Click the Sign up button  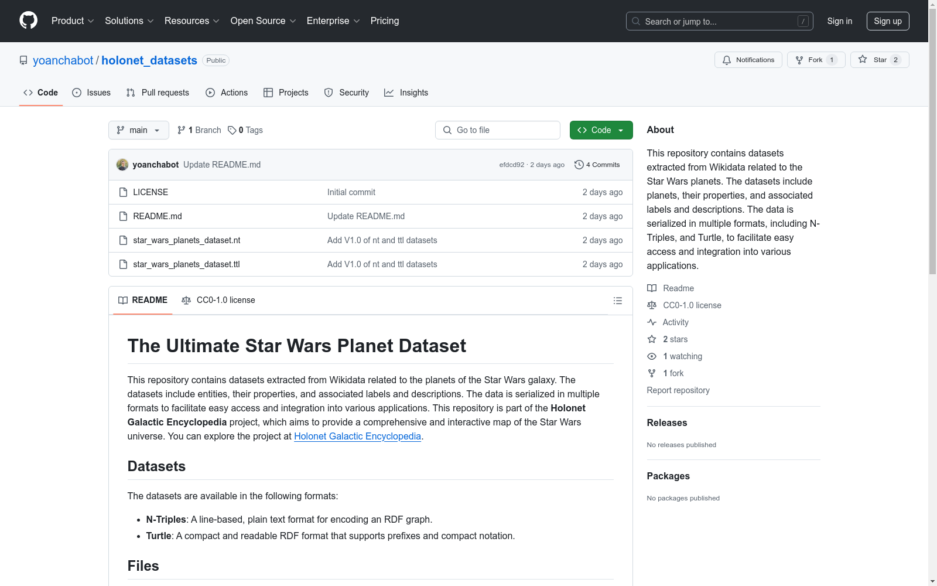(x=888, y=21)
